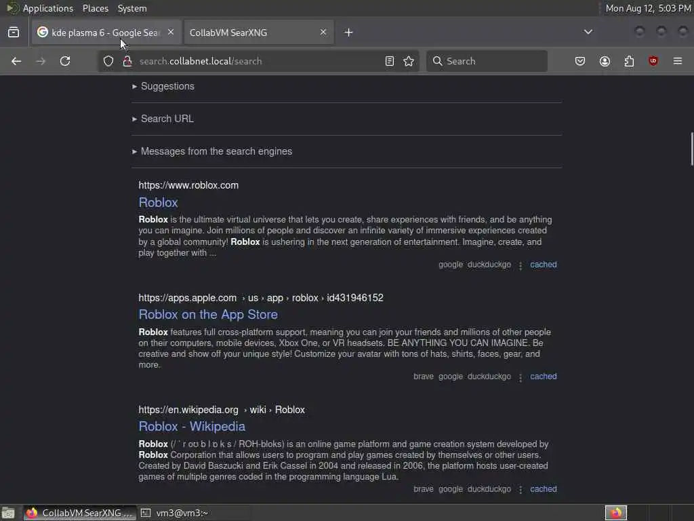Viewport: 694px width, 521px height.
Task: Open a new tab with the plus button
Action: point(349,33)
